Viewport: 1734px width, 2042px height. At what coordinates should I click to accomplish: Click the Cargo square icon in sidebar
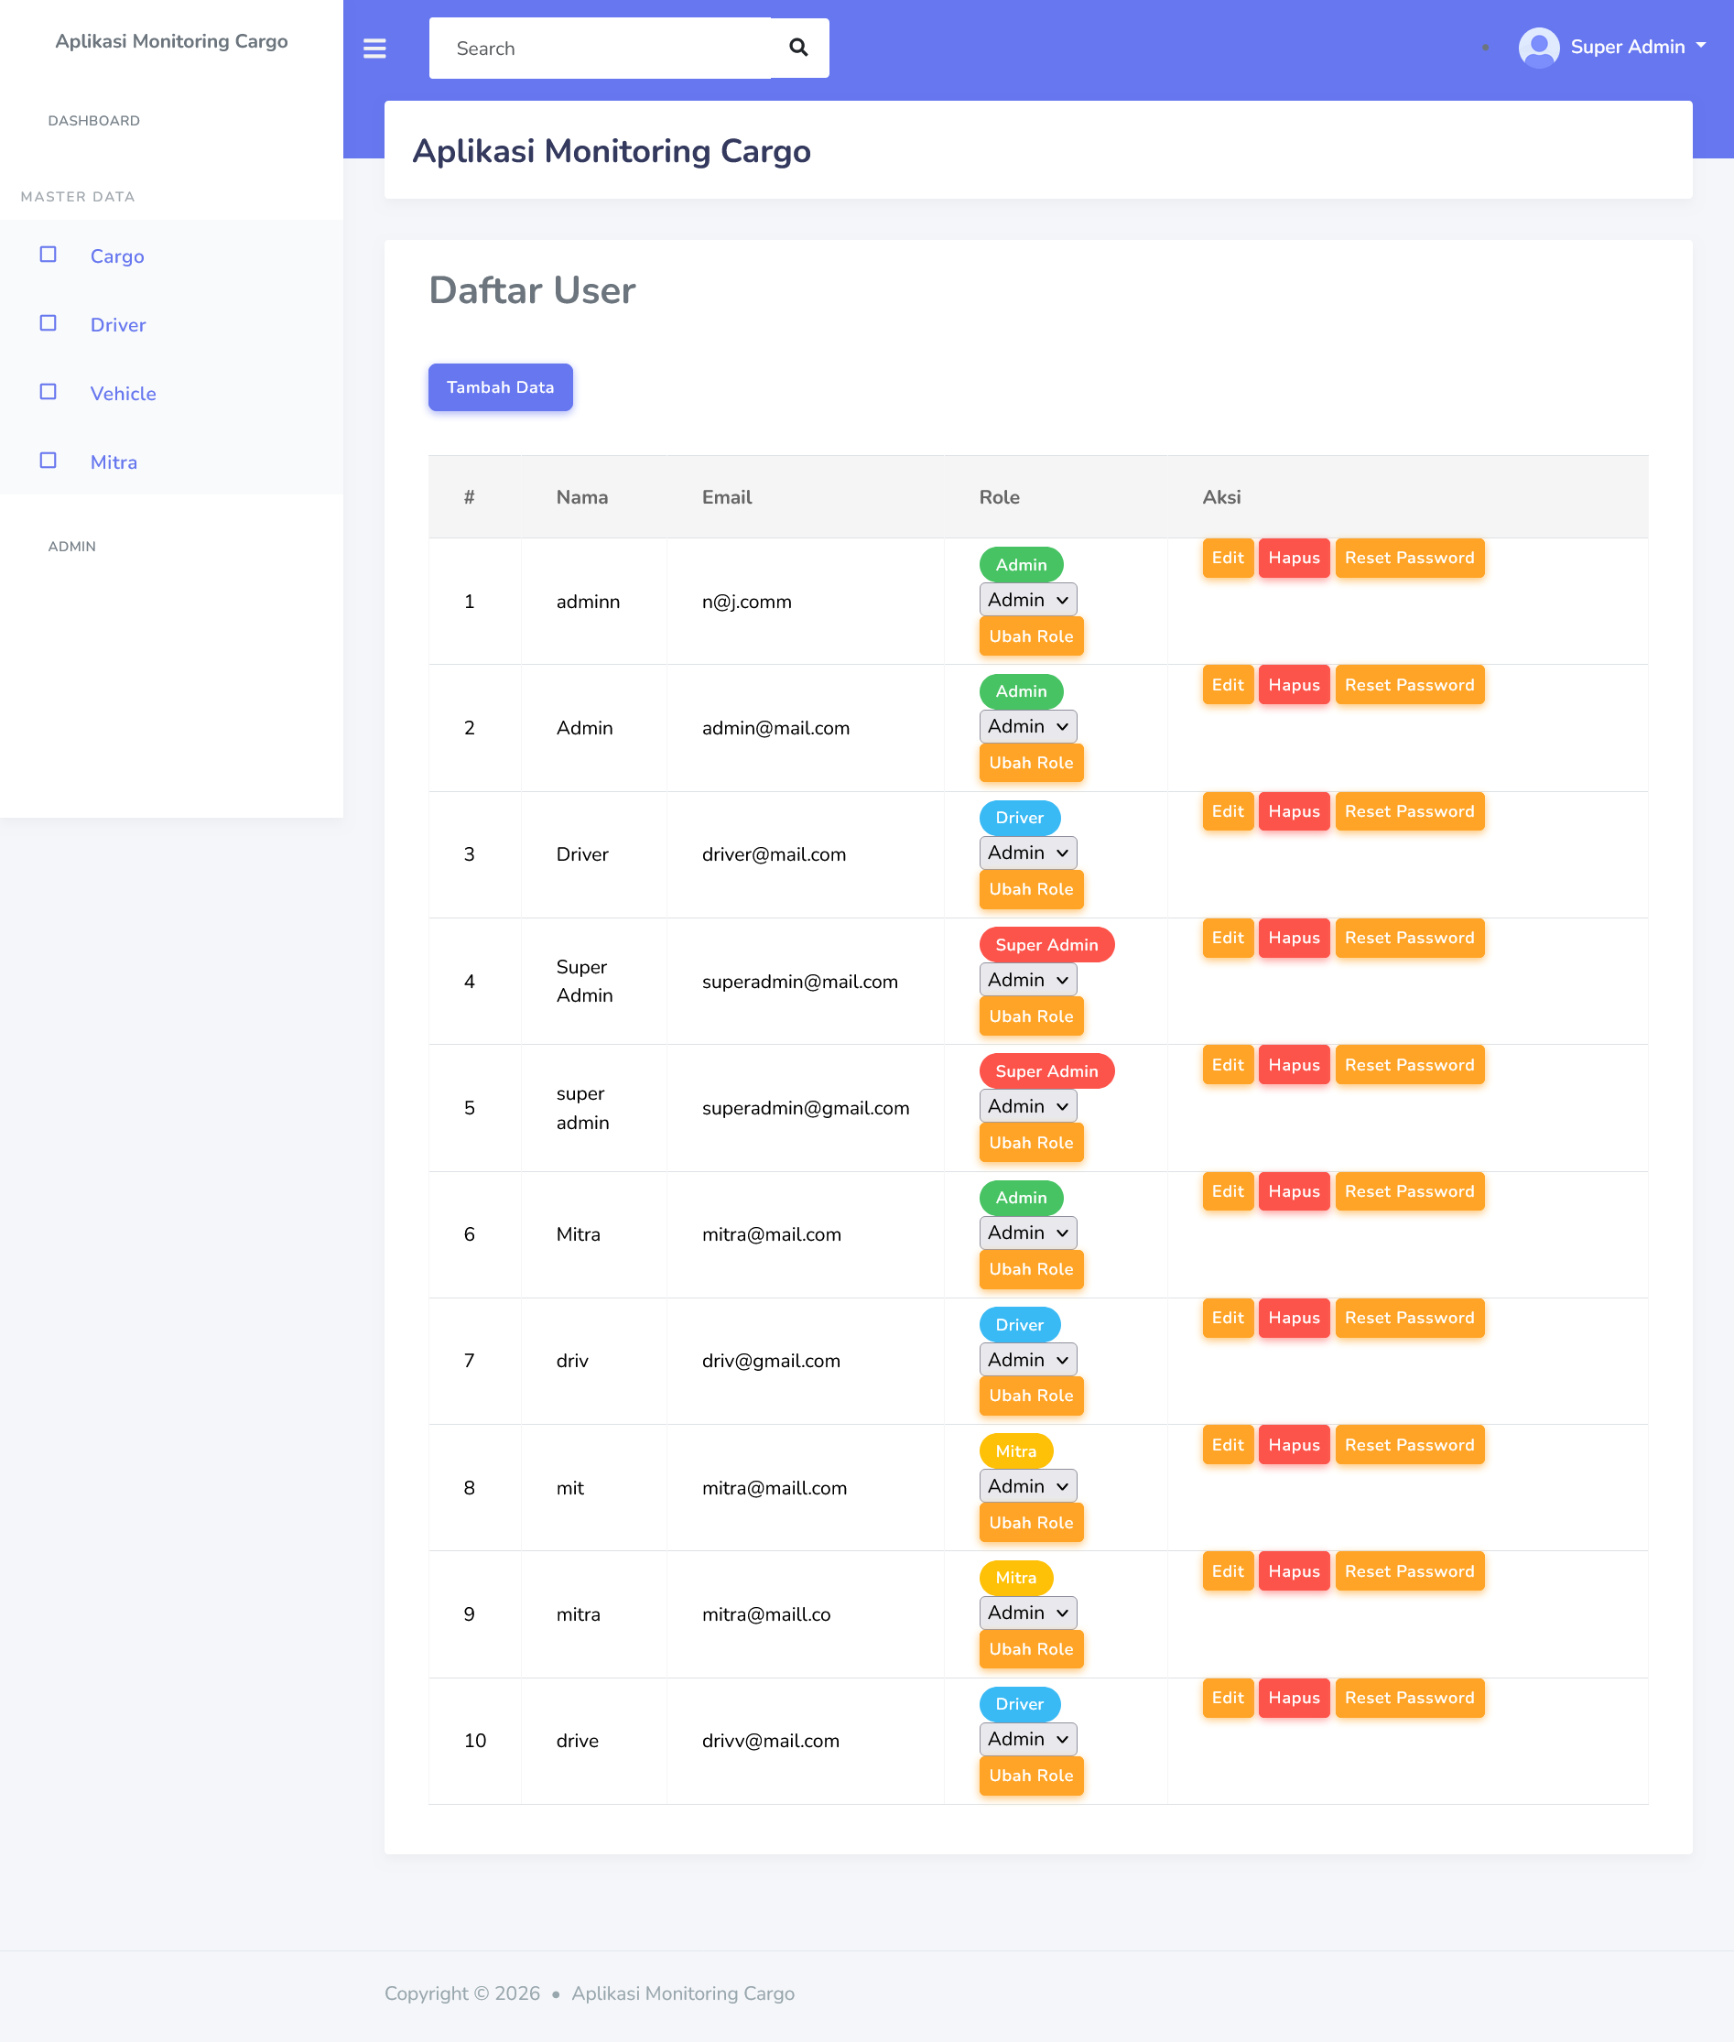pyautogui.click(x=49, y=255)
